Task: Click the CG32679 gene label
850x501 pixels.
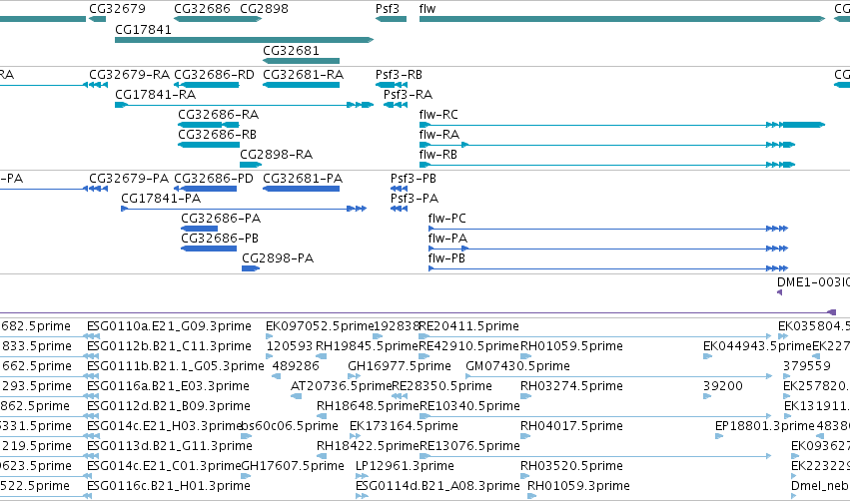Action: point(117,9)
